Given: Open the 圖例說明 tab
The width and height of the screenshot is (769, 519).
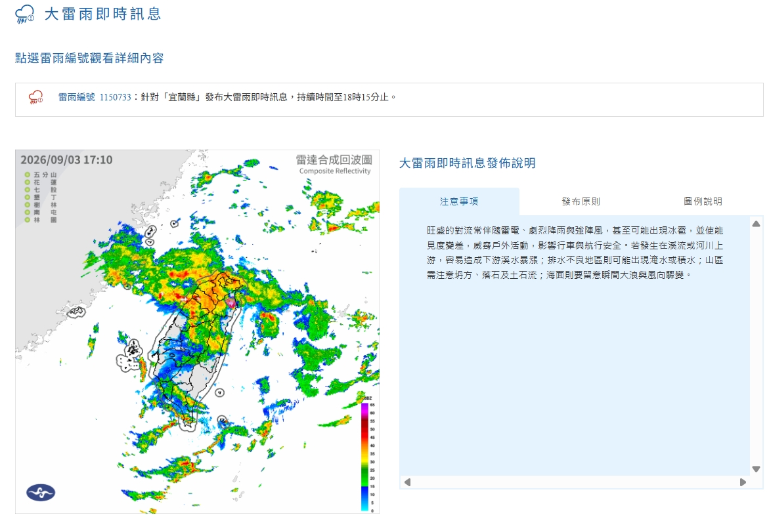Looking at the screenshot, I should [x=702, y=201].
